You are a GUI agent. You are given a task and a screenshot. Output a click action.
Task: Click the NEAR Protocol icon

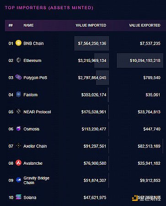click(18, 111)
